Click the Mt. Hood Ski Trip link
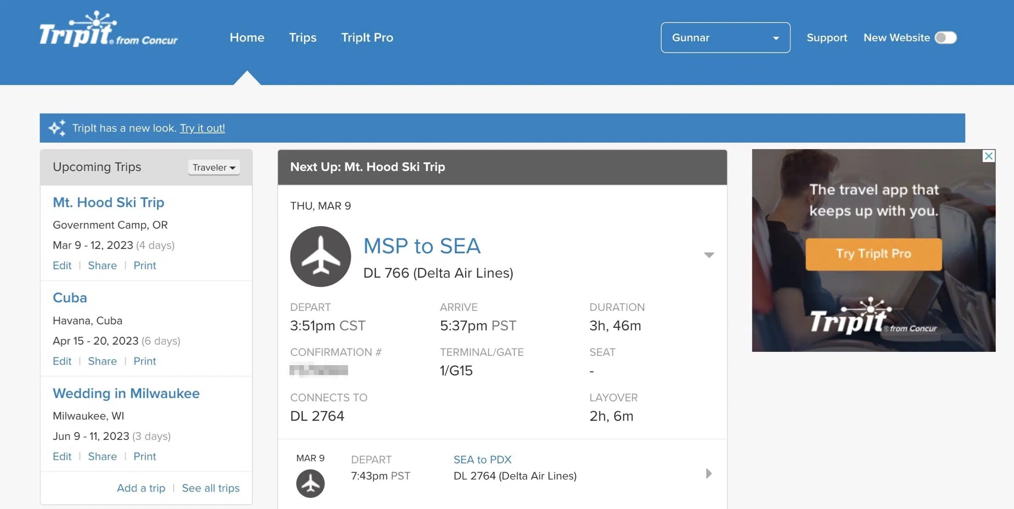This screenshot has width=1014, height=509. (109, 202)
